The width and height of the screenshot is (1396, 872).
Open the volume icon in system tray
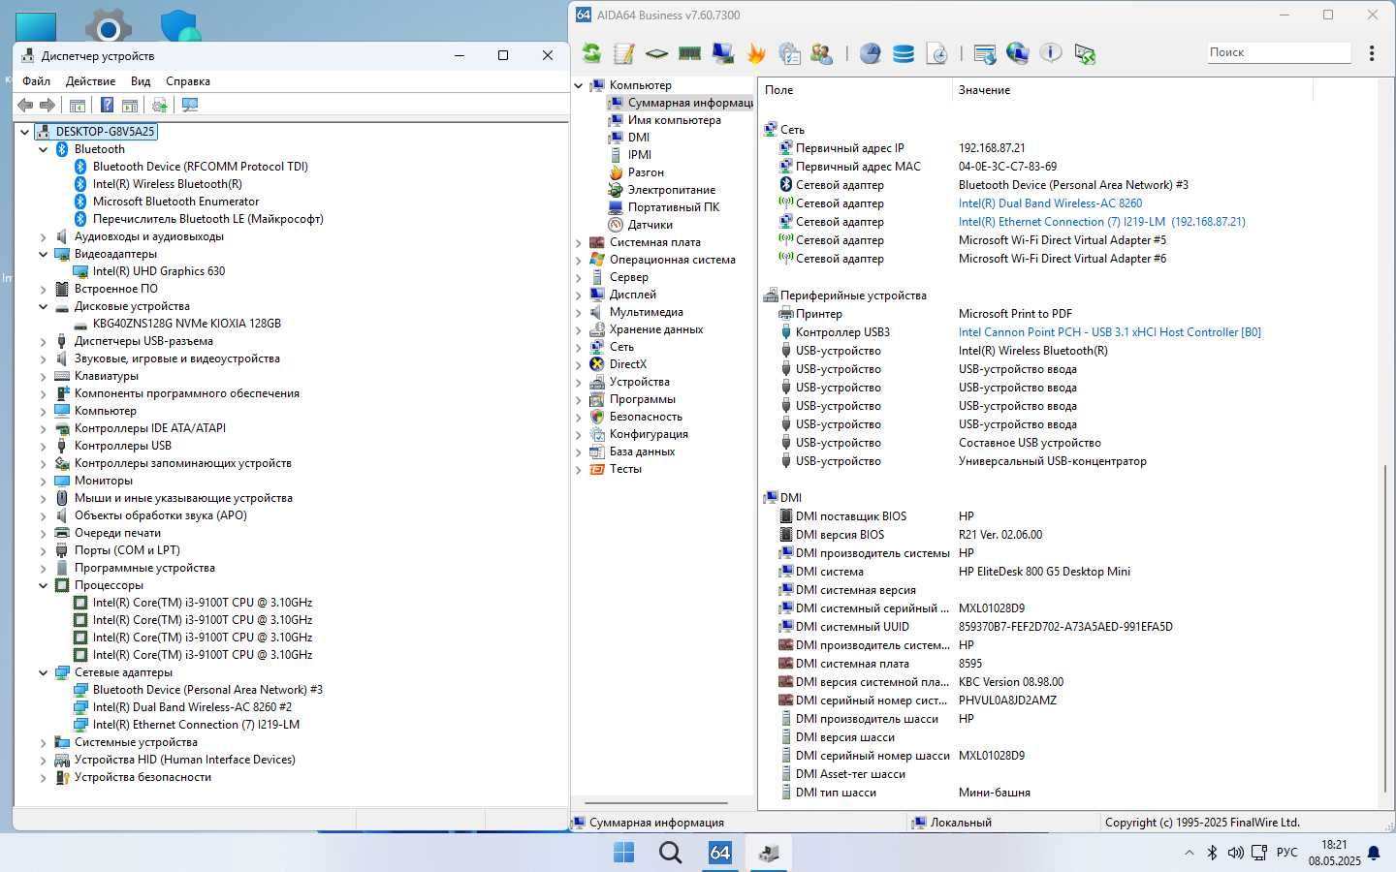pyautogui.click(x=1235, y=853)
